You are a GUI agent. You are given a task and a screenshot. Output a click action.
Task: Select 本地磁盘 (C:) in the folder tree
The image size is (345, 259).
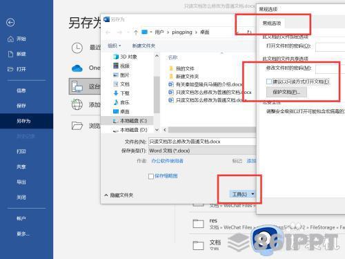tap(130, 121)
